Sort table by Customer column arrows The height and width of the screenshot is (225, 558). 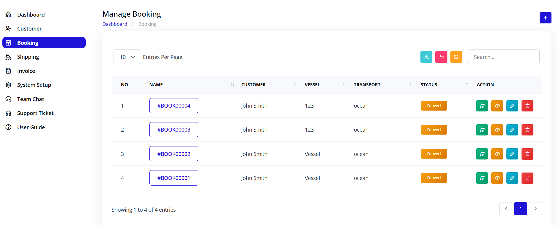pos(296,85)
